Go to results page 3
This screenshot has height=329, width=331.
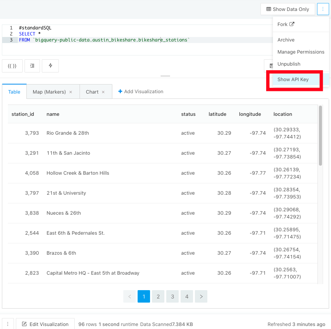pos(172,296)
